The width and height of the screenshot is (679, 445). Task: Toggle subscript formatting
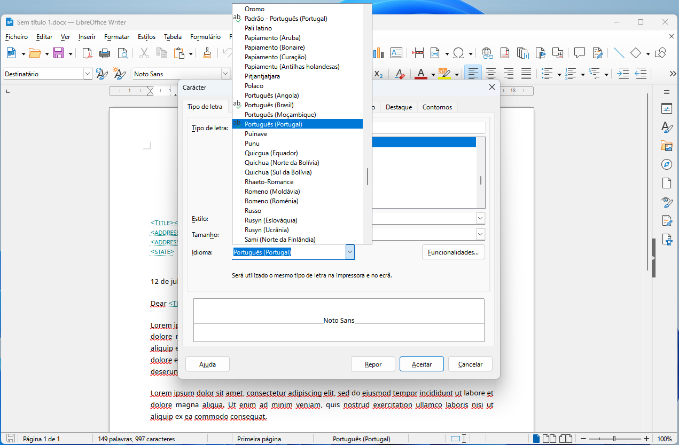point(378,74)
